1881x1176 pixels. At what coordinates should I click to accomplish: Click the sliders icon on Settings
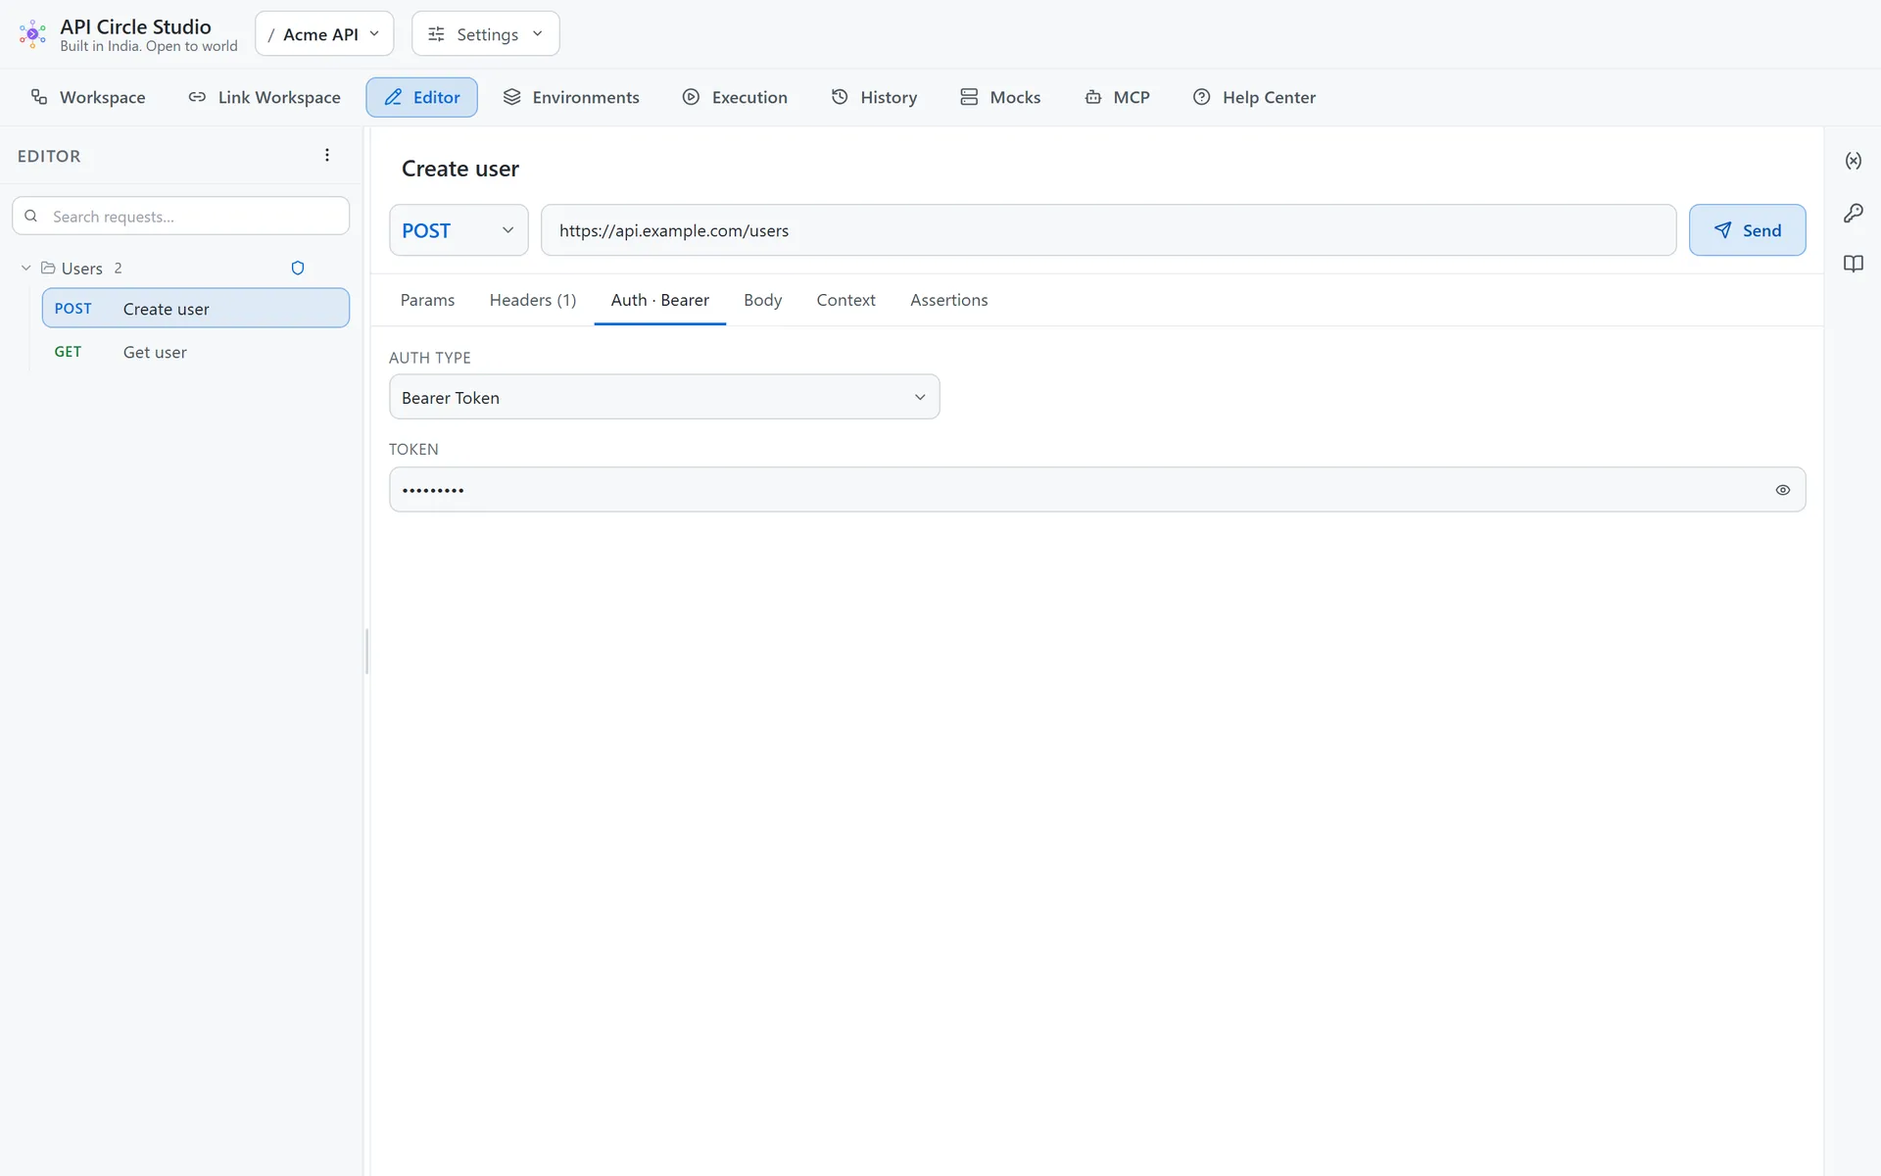pos(436,34)
